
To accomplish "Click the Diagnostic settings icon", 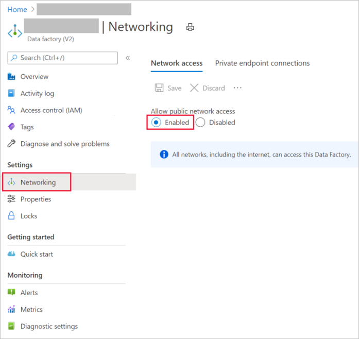I will (11, 326).
